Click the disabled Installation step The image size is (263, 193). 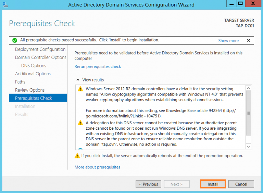pos(25,106)
